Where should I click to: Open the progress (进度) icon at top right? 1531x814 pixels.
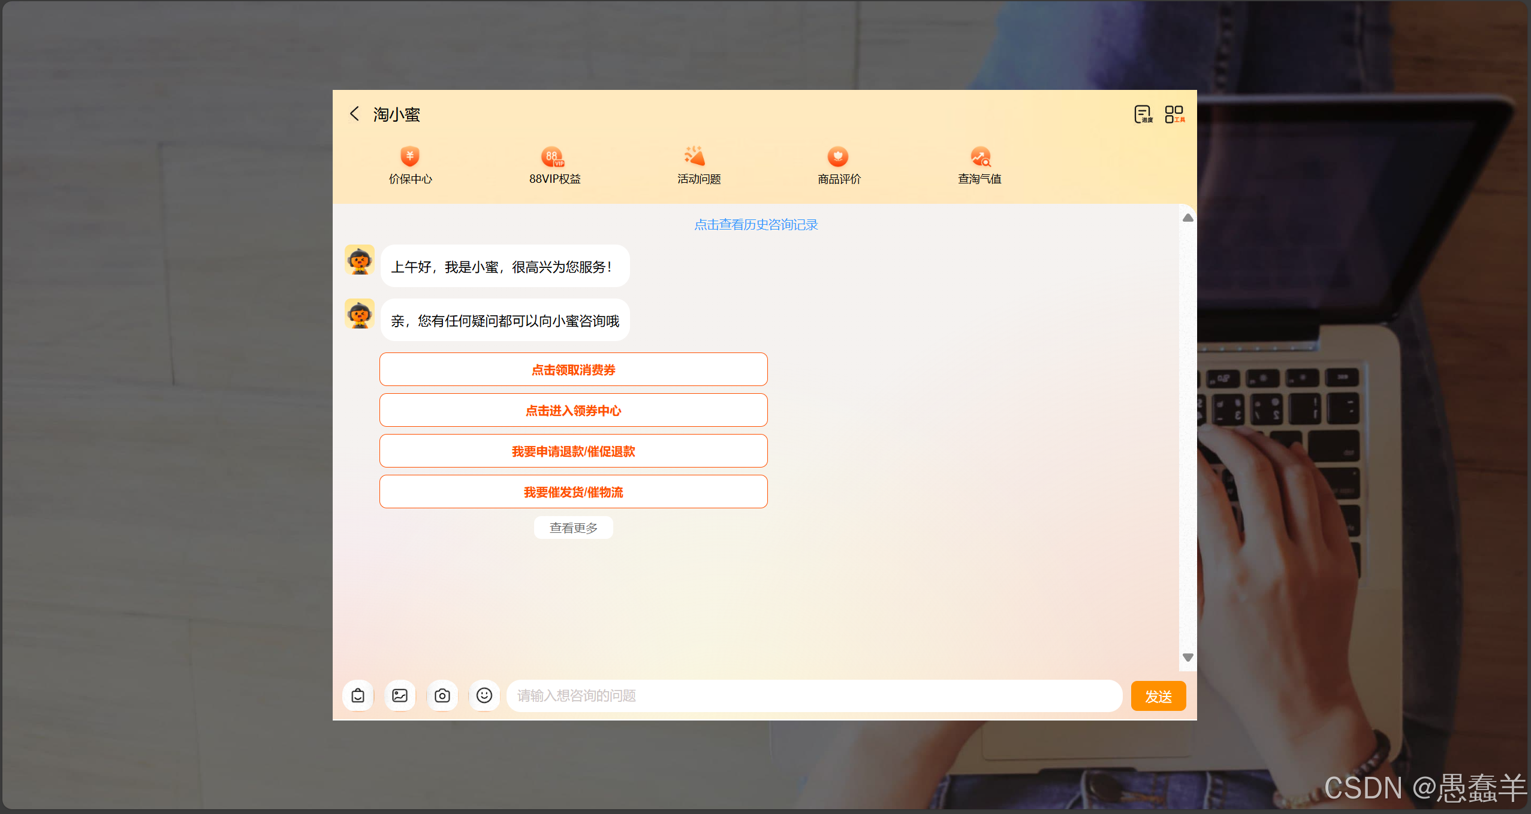[x=1143, y=114]
